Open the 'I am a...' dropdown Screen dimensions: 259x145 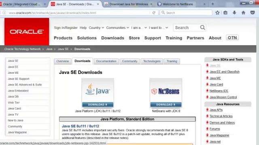pyautogui.click(x=139, y=28)
